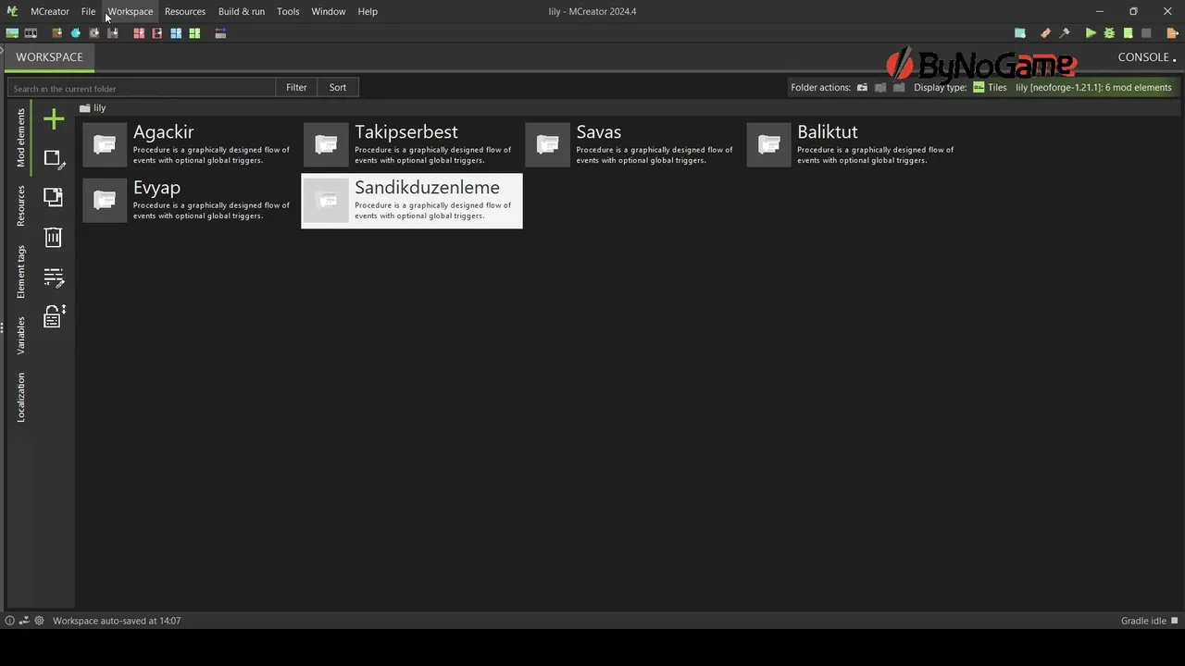
Task: Select the Mod elements vertical tab
Action: click(x=20, y=138)
